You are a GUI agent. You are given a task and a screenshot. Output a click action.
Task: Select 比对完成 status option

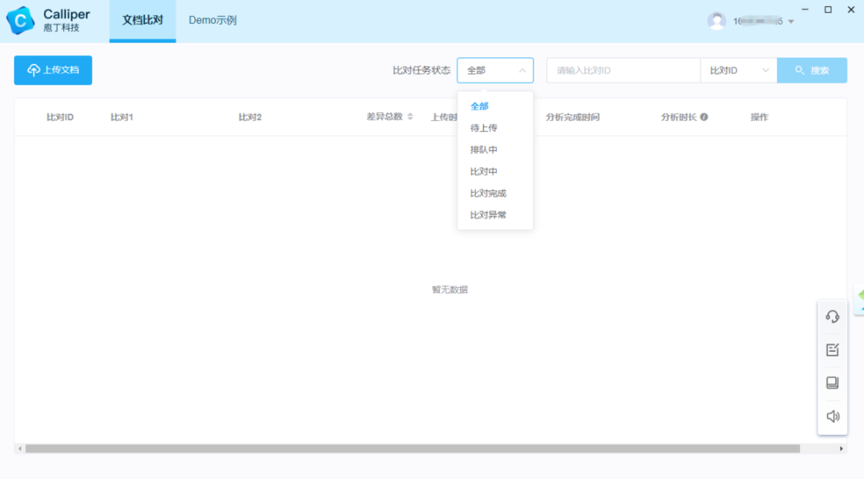tap(495, 194)
